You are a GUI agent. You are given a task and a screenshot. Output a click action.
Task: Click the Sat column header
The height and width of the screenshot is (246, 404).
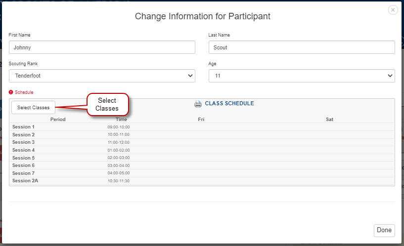click(329, 120)
